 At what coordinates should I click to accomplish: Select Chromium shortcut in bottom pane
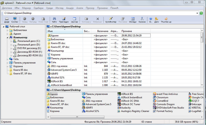click(161, 97)
